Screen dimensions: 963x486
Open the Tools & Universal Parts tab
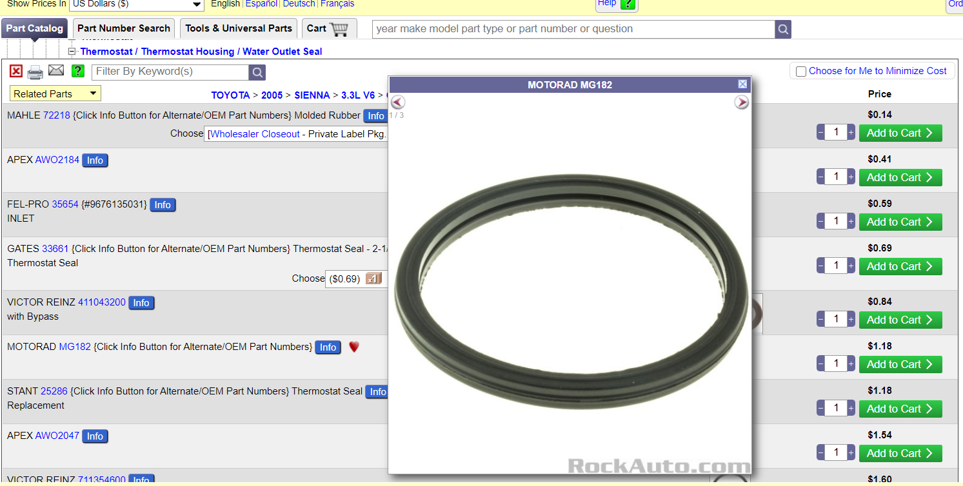tap(239, 28)
